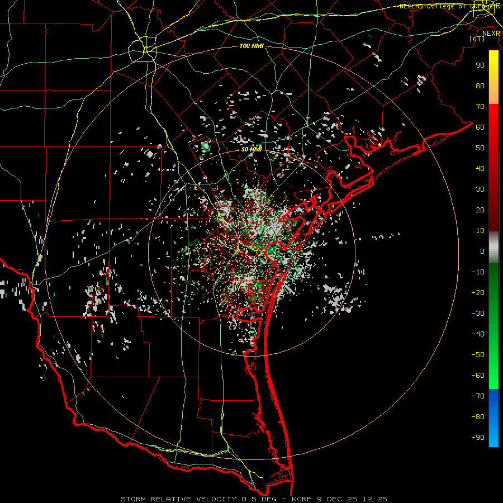This screenshot has width=503, height=503.
Task: Click the "90" value on velocity scale
Action: coord(480,65)
